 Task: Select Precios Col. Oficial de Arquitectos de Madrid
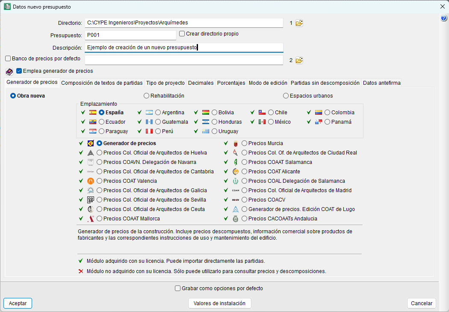pos(245,190)
